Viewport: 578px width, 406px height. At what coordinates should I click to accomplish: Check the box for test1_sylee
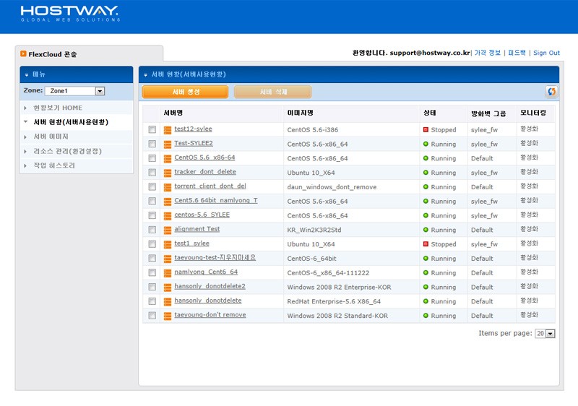tap(152, 244)
